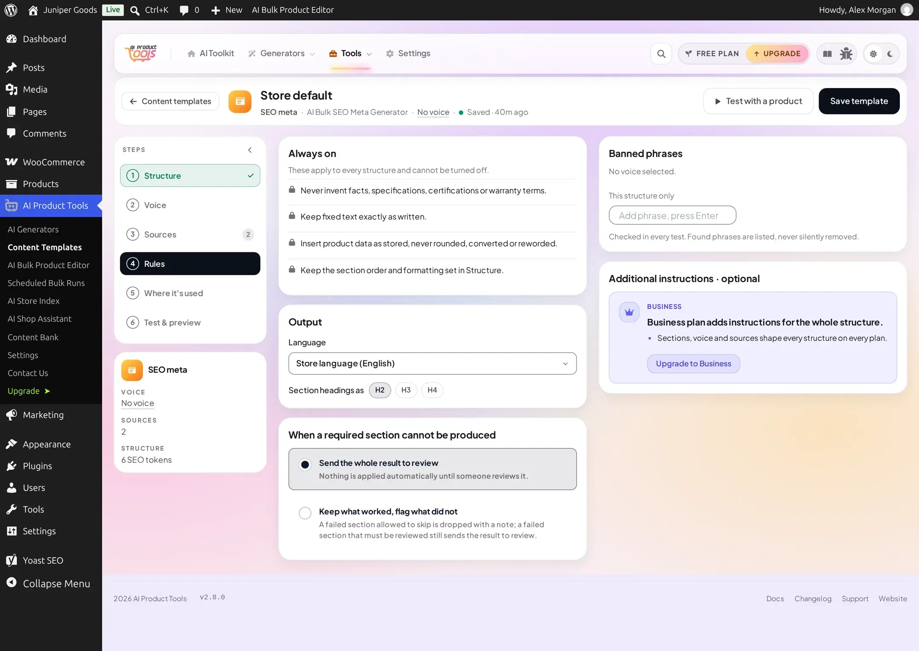Screen dimensions: 919x651
Task: Choose H2 section heading level
Action: [x=380, y=390]
